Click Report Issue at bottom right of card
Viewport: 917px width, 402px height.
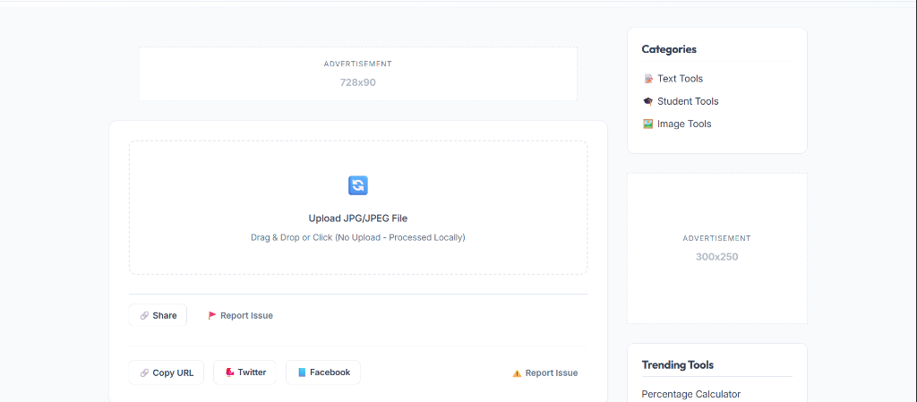[545, 372]
